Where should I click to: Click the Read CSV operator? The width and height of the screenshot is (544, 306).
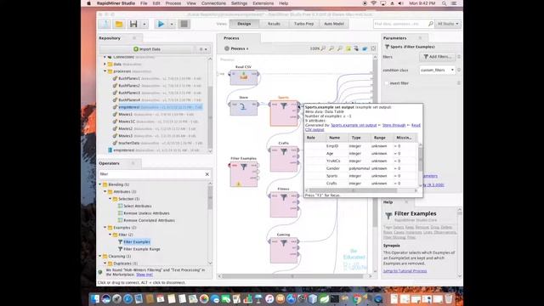[x=244, y=77]
